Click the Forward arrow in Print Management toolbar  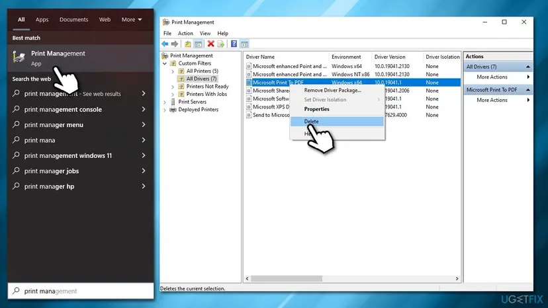175,44
